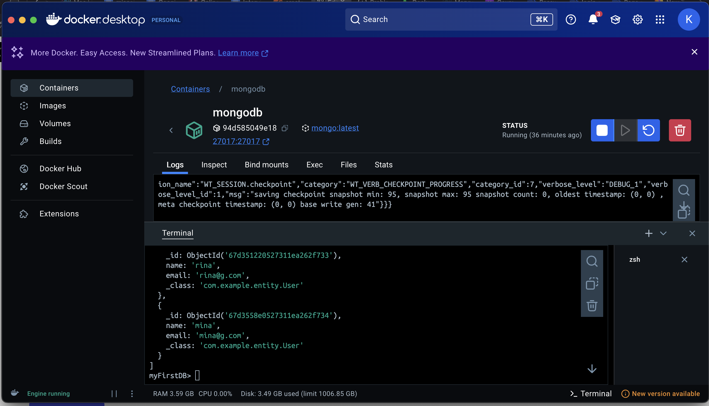
Task: Switch to the Bind mounts tab
Action: 267,165
